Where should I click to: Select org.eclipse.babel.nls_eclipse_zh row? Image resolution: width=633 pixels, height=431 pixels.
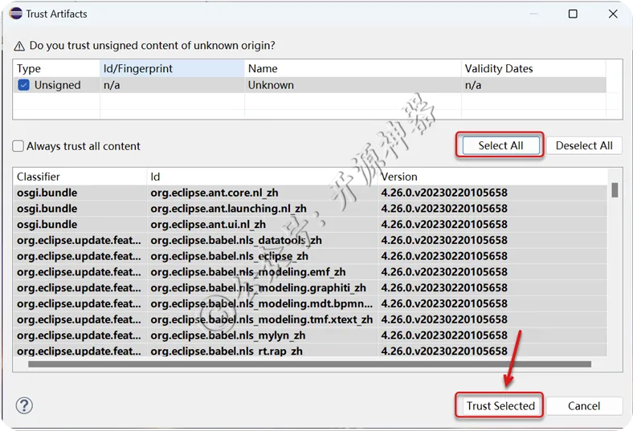pyautogui.click(x=309, y=256)
